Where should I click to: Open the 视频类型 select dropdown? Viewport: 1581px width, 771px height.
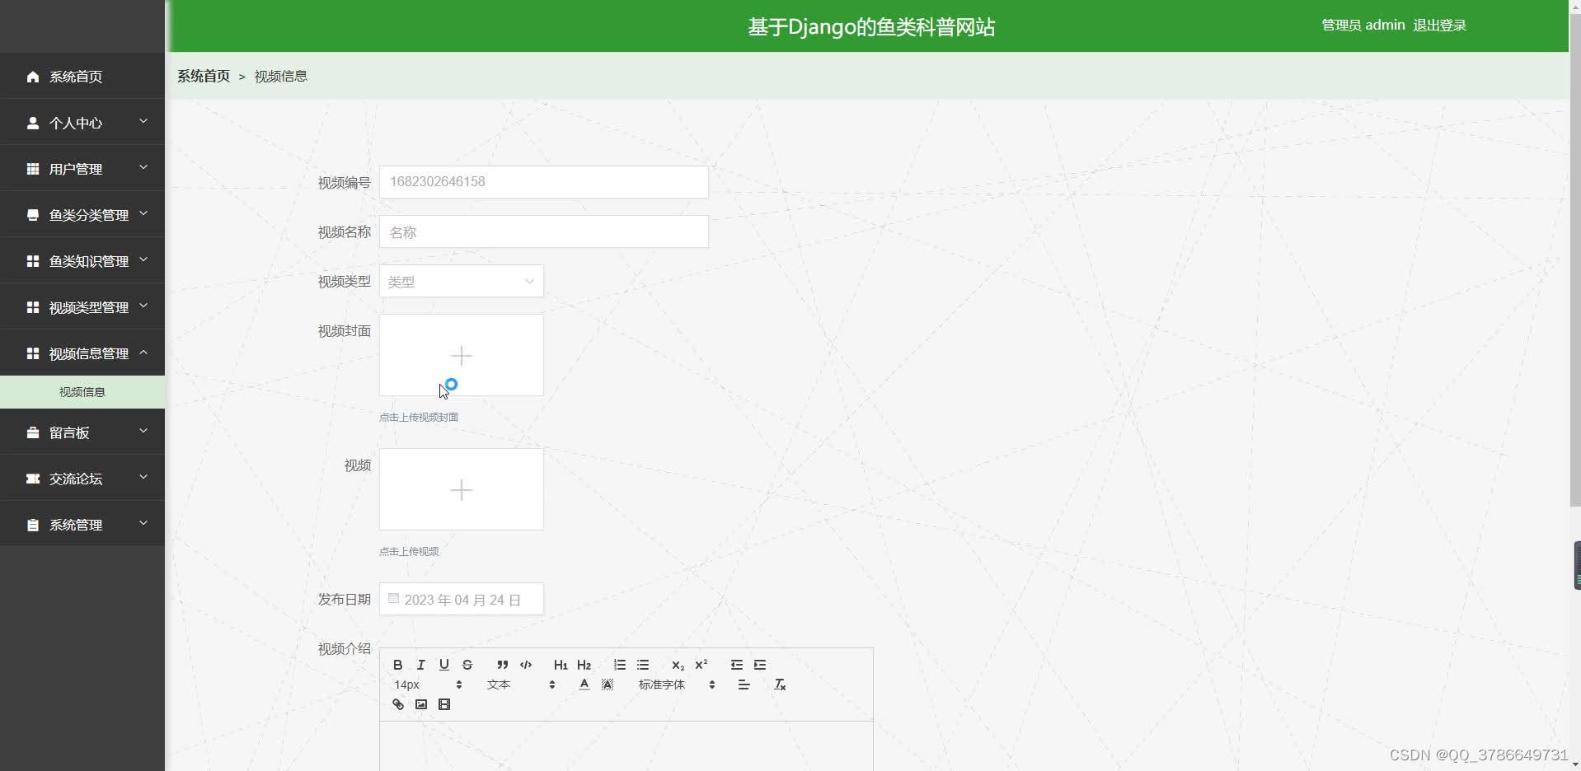point(461,281)
